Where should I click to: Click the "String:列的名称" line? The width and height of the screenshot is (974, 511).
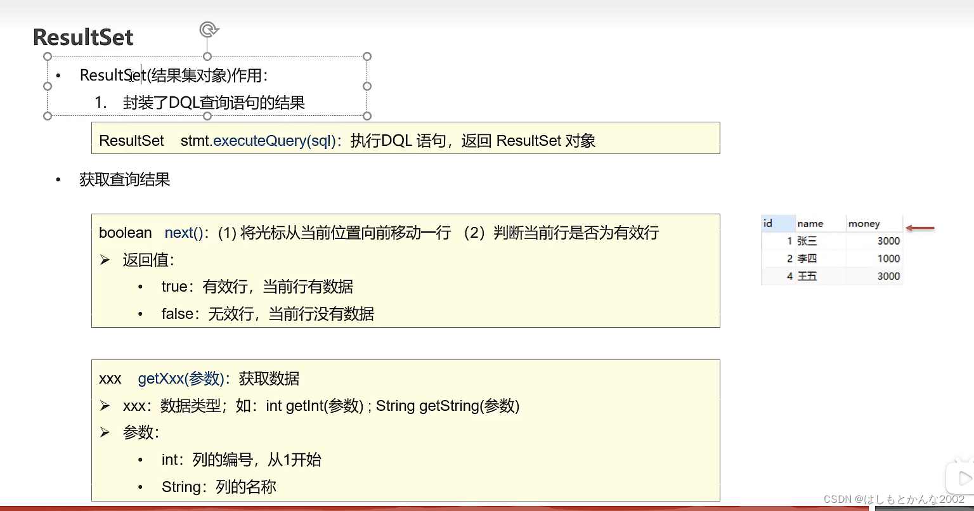tap(219, 487)
